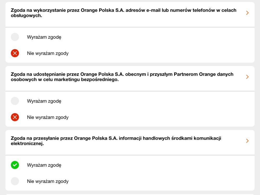Click red X icon in Partners marketing consent

click(x=15, y=117)
